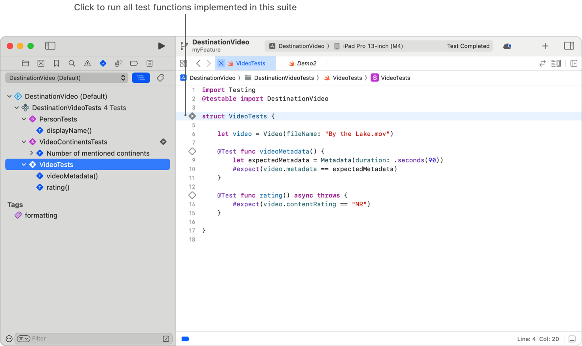The image size is (582, 346).
Task: Toggle the filter checkbox in navigator bottom
Action: [x=166, y=338]
